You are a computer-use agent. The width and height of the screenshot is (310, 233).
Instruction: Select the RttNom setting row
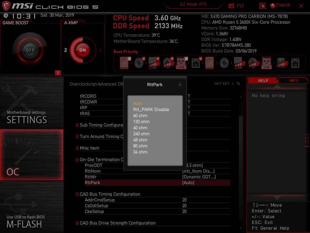157,171
